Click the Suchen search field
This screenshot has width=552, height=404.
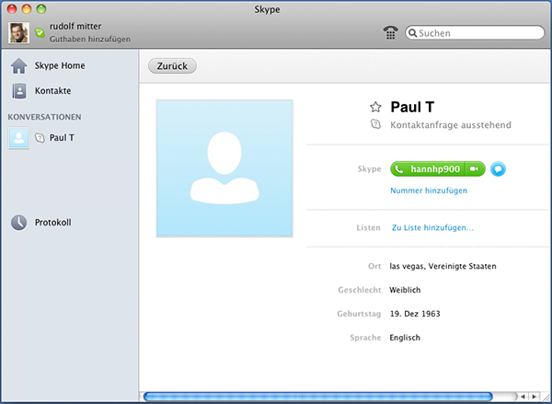pyautogui.click(x=475, y=33)
